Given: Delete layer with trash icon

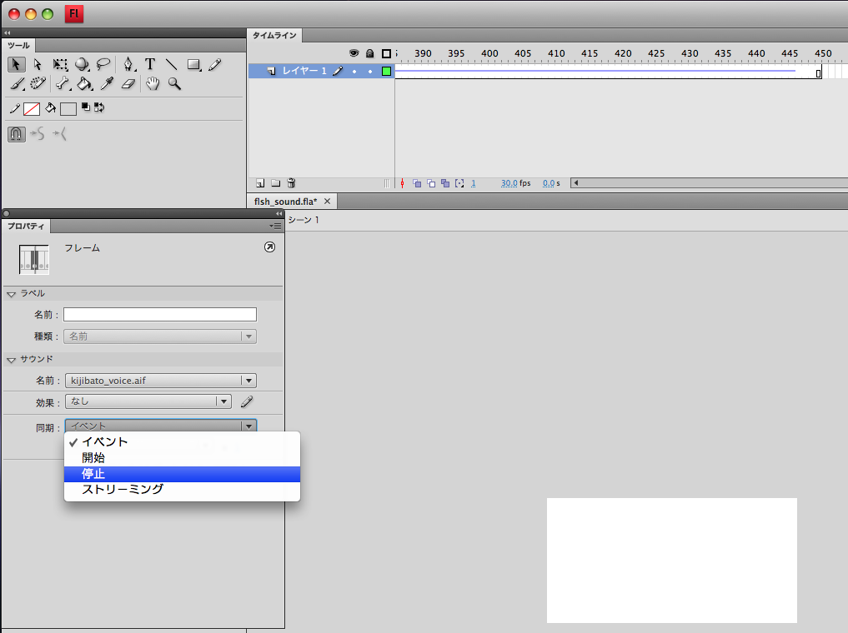Looking at the screenshot, I should (x=291, y=183).
